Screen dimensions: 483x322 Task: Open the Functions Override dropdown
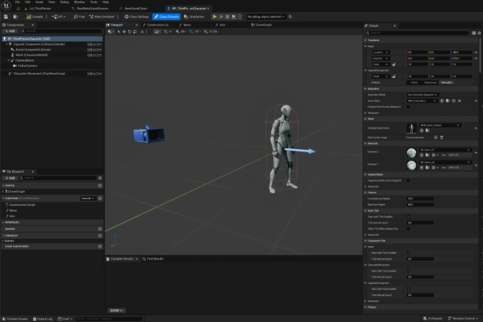[88, 199]
